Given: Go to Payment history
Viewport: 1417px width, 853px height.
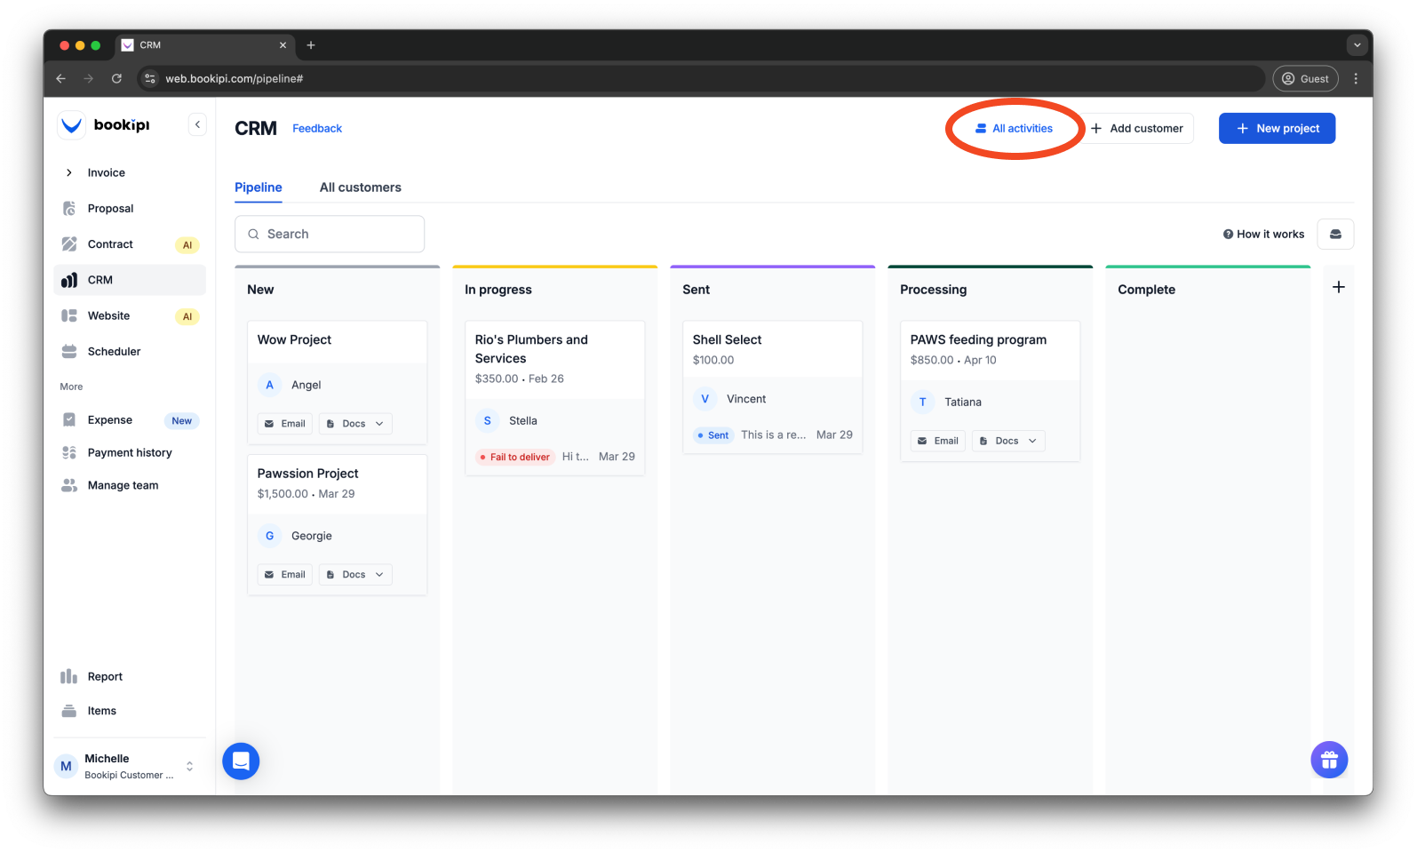Looking at the screenshot, I should (x=130, y=453).
